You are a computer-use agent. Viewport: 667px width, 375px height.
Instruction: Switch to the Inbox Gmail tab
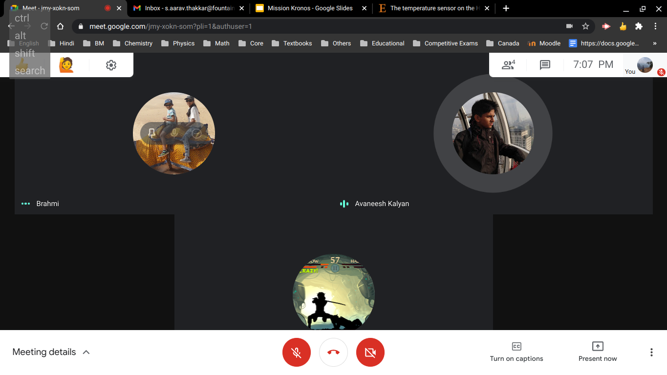[188, 8]
